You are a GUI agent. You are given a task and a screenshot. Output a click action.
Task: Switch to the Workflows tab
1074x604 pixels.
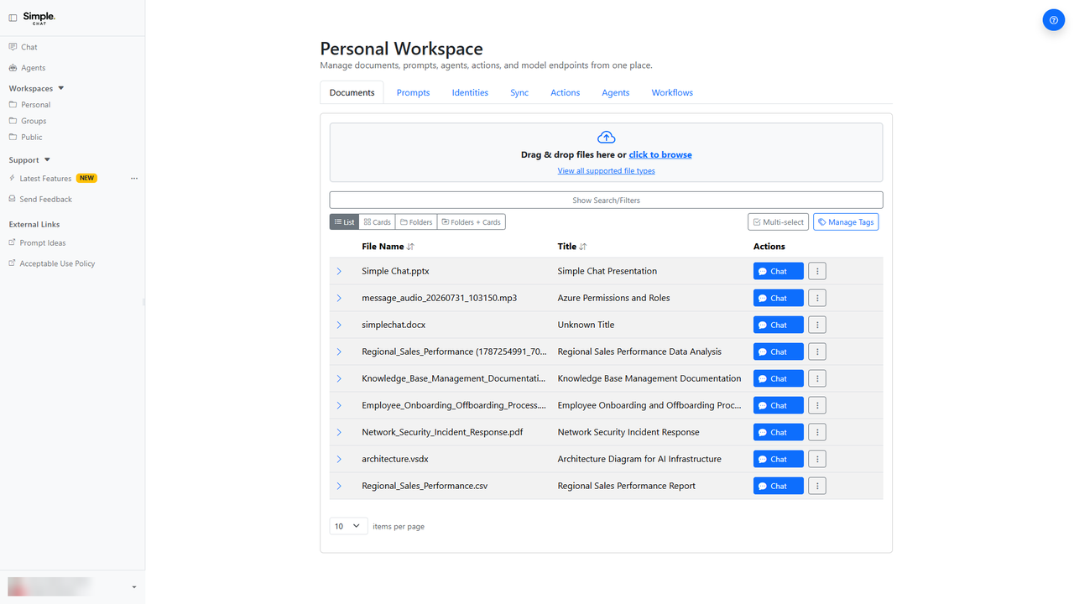[x=672, y=92]
